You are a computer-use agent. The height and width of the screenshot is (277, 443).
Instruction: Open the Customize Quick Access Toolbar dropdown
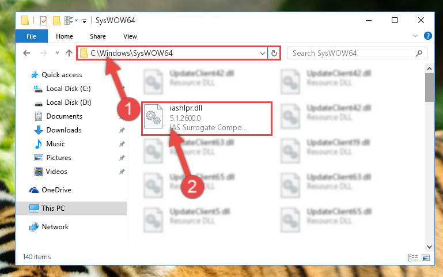[x=84, y=21]
